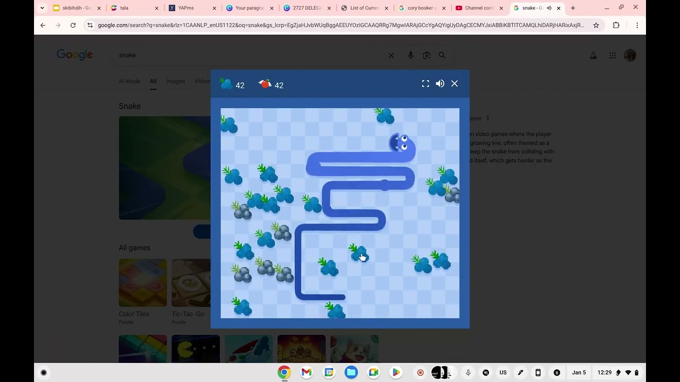Open the 12:29 status tray
This screenshot has height=382, width=680.
[618, 372]
